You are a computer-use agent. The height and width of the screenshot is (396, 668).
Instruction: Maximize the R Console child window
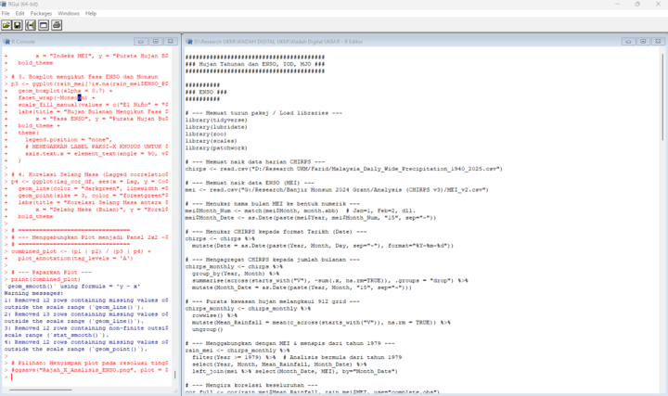156,42
